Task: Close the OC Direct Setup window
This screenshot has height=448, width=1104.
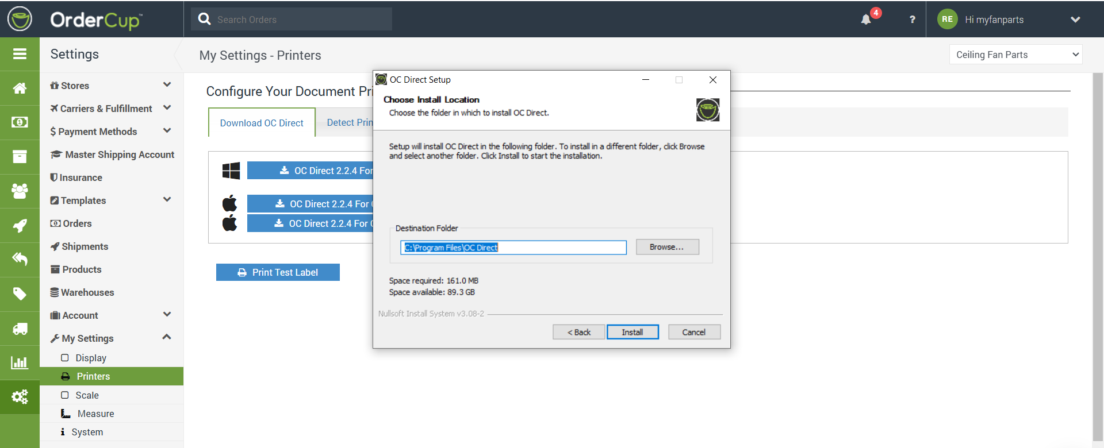Action: [x=713, y=80]
